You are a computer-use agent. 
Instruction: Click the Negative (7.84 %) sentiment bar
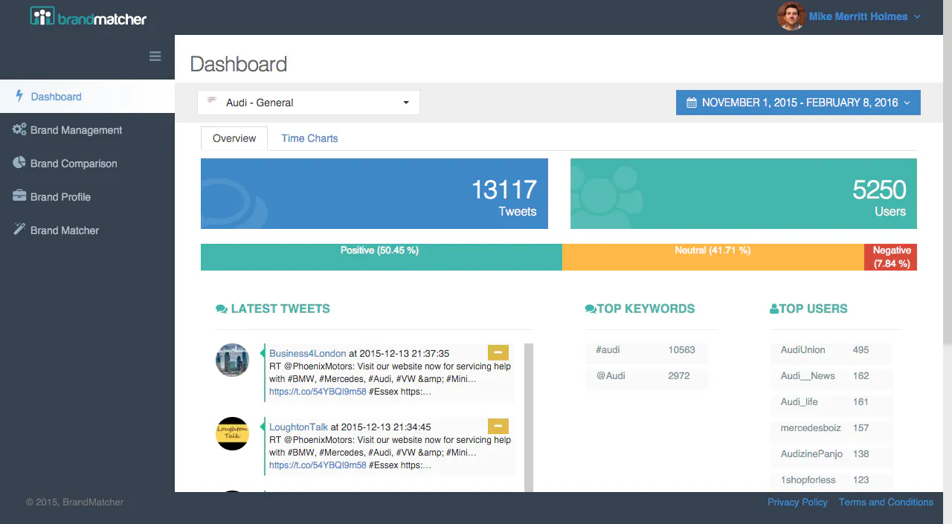click(890, 257)
